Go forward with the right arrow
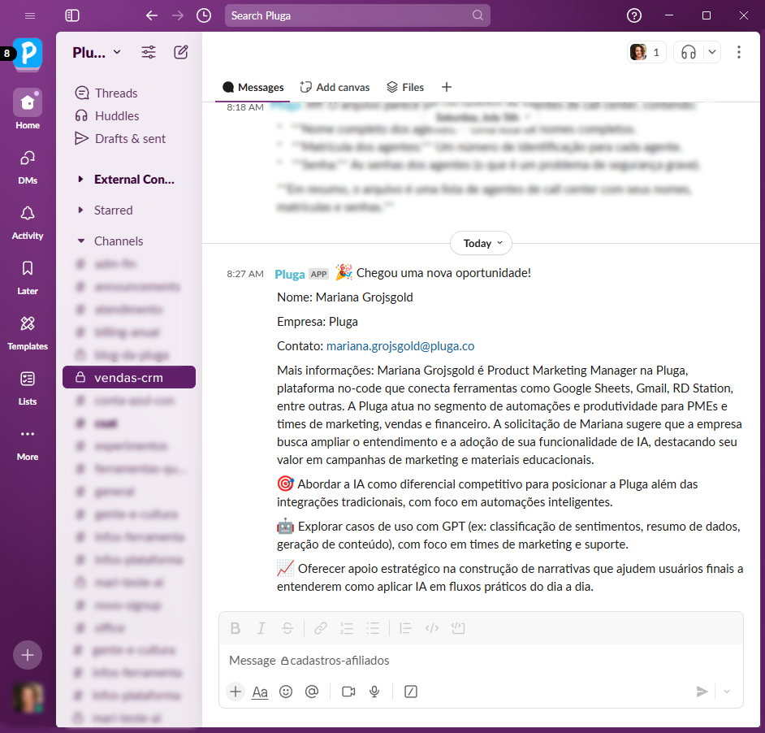 pos(178,15)
